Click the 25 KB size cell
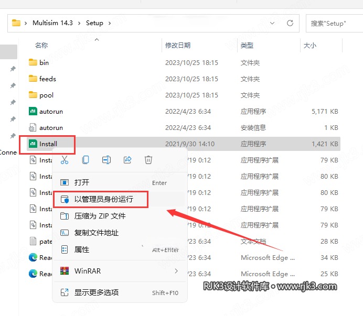This screenshot has width=363, height=316. click(329, 274)
